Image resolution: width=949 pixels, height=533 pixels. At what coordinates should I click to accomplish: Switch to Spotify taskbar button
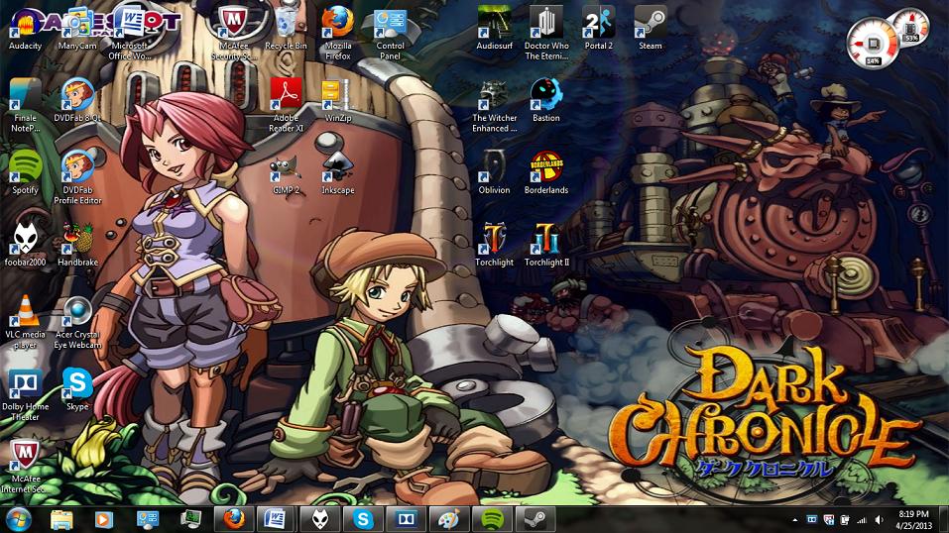(493, 519)
